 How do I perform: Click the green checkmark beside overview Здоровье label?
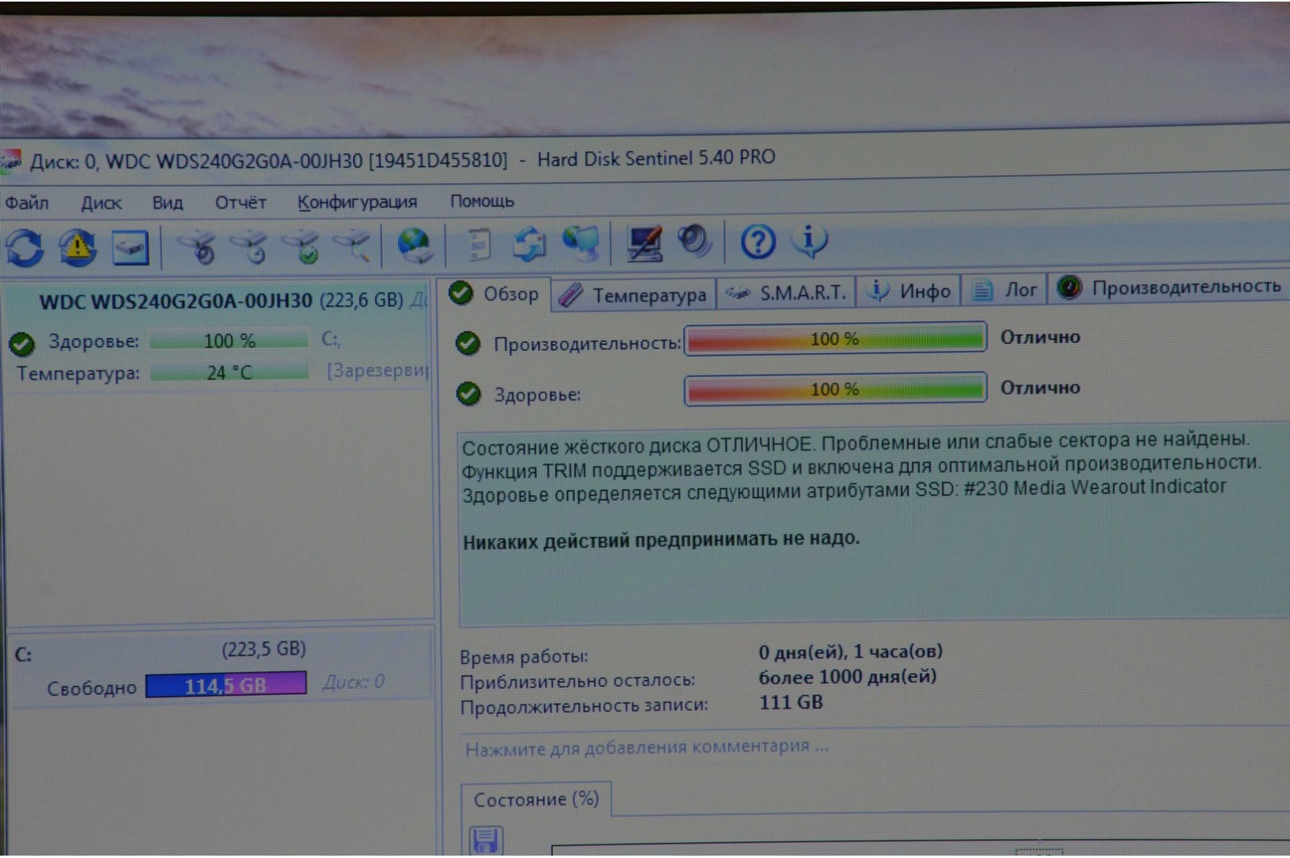(x=469, y=393)
